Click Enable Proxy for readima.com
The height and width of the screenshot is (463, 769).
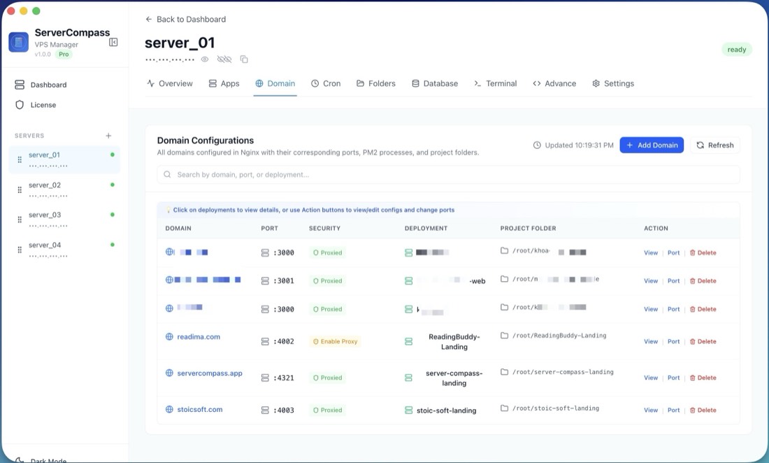(335, 341)
